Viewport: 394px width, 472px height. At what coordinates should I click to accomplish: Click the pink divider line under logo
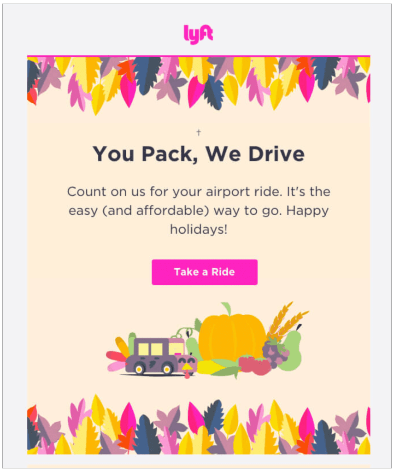[x=199, y=56]
